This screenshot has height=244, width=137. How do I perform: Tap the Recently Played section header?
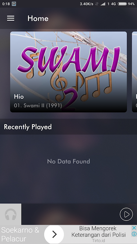pyautogui.click(x=28, y=127)
